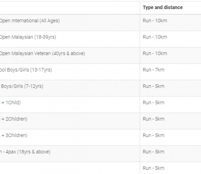Select the 'Open International (All Ages)' category text
Viewport: 201px width, 174px height.
click(x=30, y=21)
